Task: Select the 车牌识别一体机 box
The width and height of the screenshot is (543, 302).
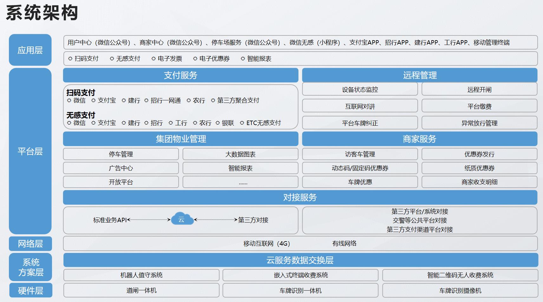Action: pos(301,290)
